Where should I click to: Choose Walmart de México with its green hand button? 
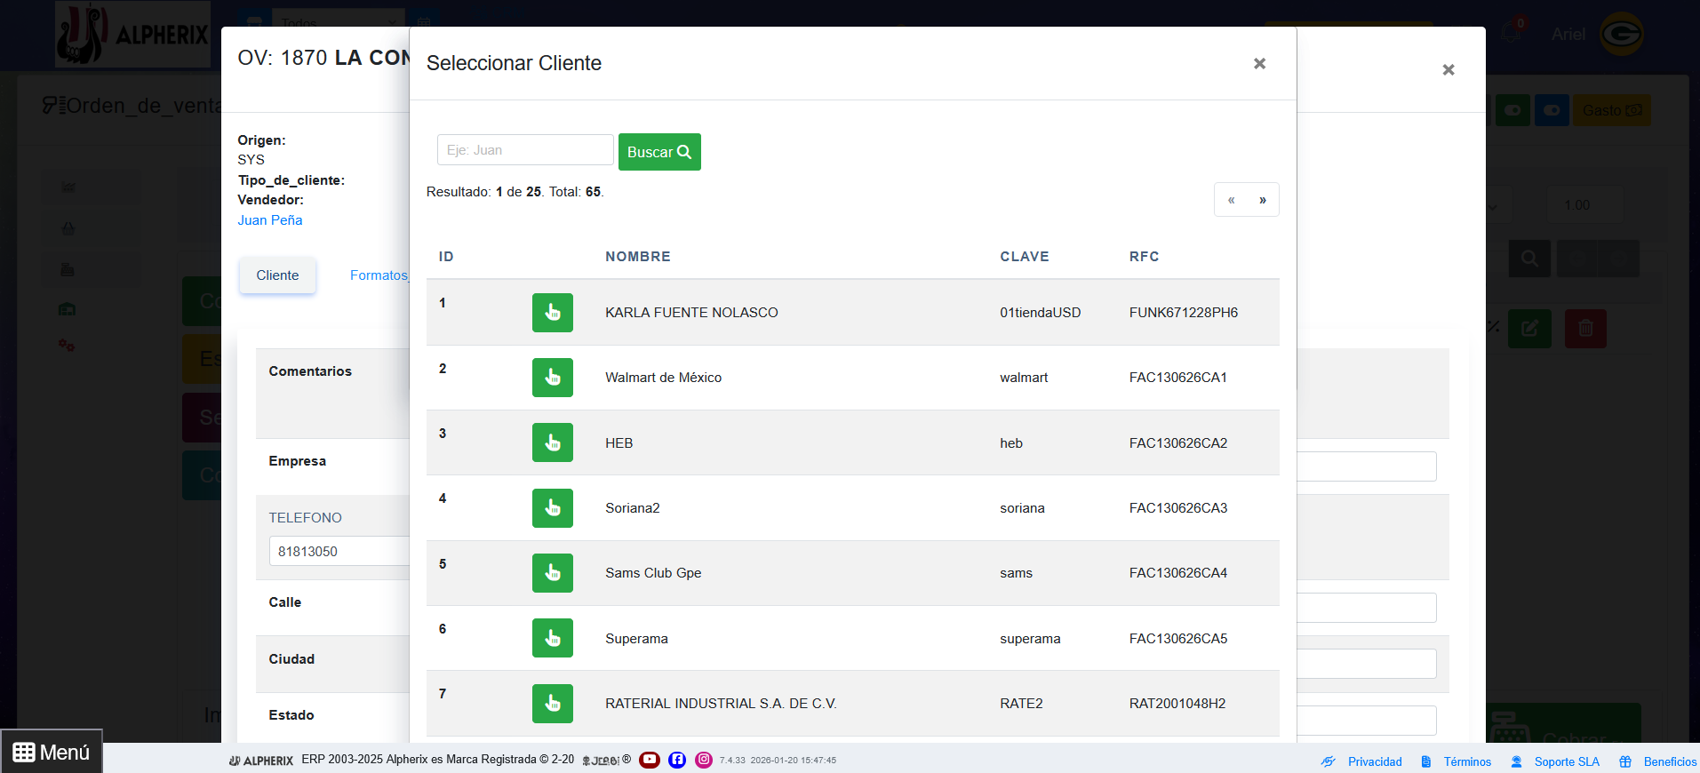(552, 378)
